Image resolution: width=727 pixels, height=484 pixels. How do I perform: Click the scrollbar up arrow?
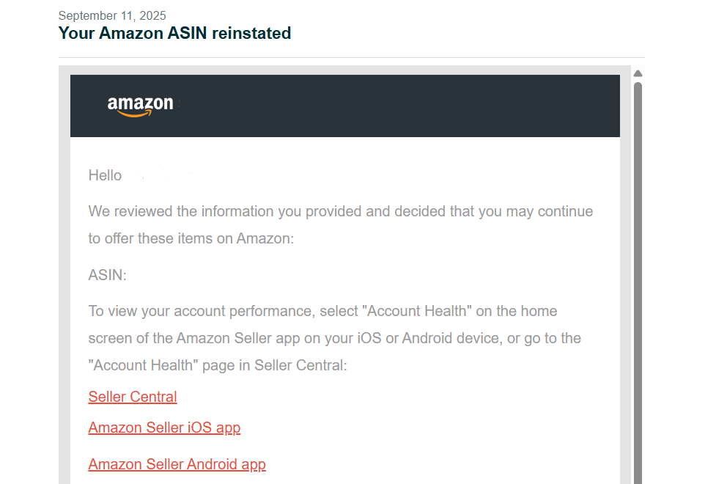pyautogui.click(x=638, y=73)
